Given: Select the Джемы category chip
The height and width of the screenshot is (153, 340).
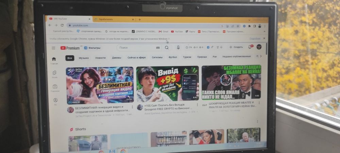Looking at the screenshot, I should coord(117,58).
